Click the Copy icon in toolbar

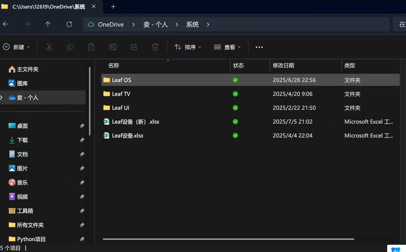[x=70, y=47]
